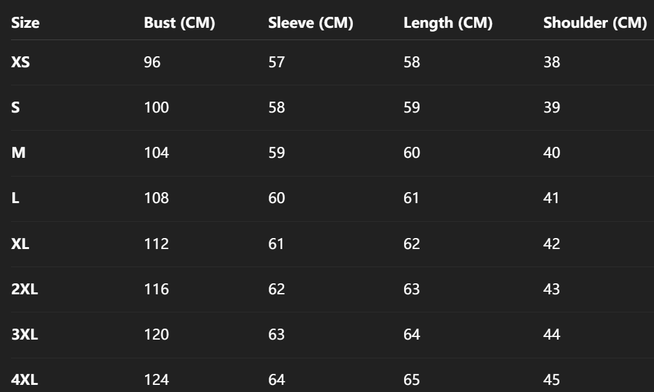Click the bust value 96
The height and width of the screenshot is (392, 654).
point(152,62)
